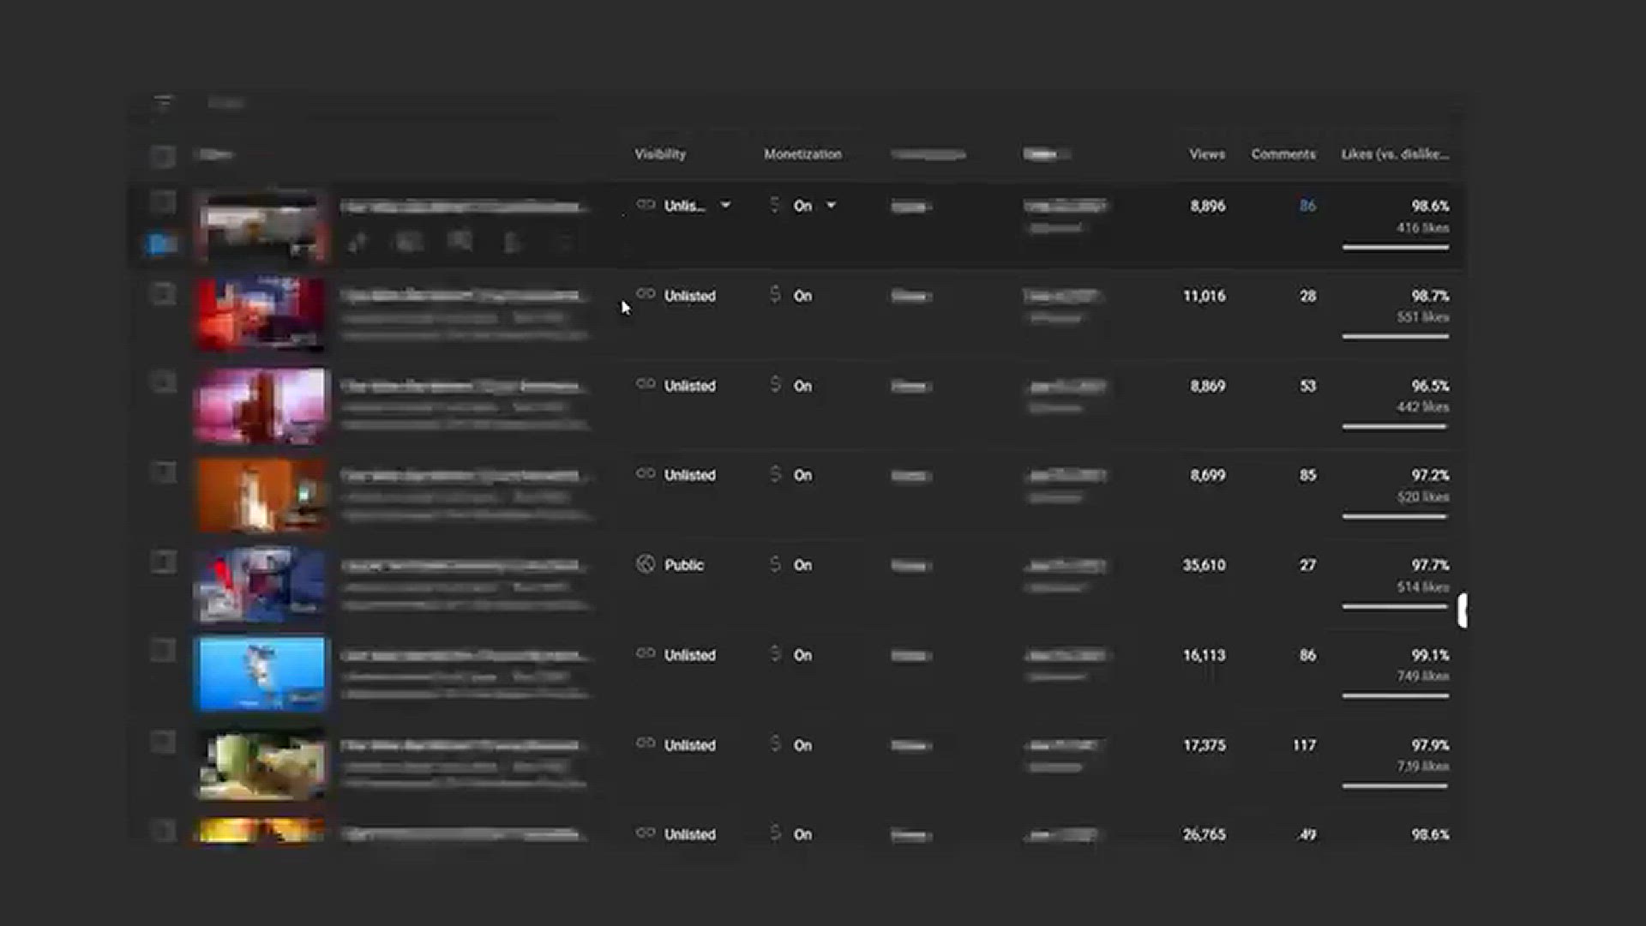Check the checkbox for the Public video row
1646x926 pixels.
(x=163, y=562)
